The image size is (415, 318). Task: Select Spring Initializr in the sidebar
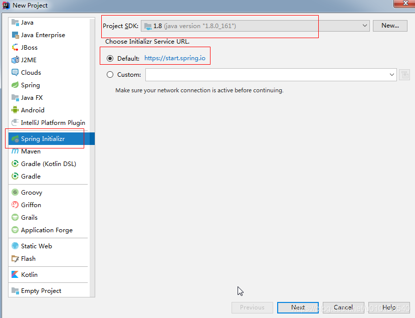point(44,138)
